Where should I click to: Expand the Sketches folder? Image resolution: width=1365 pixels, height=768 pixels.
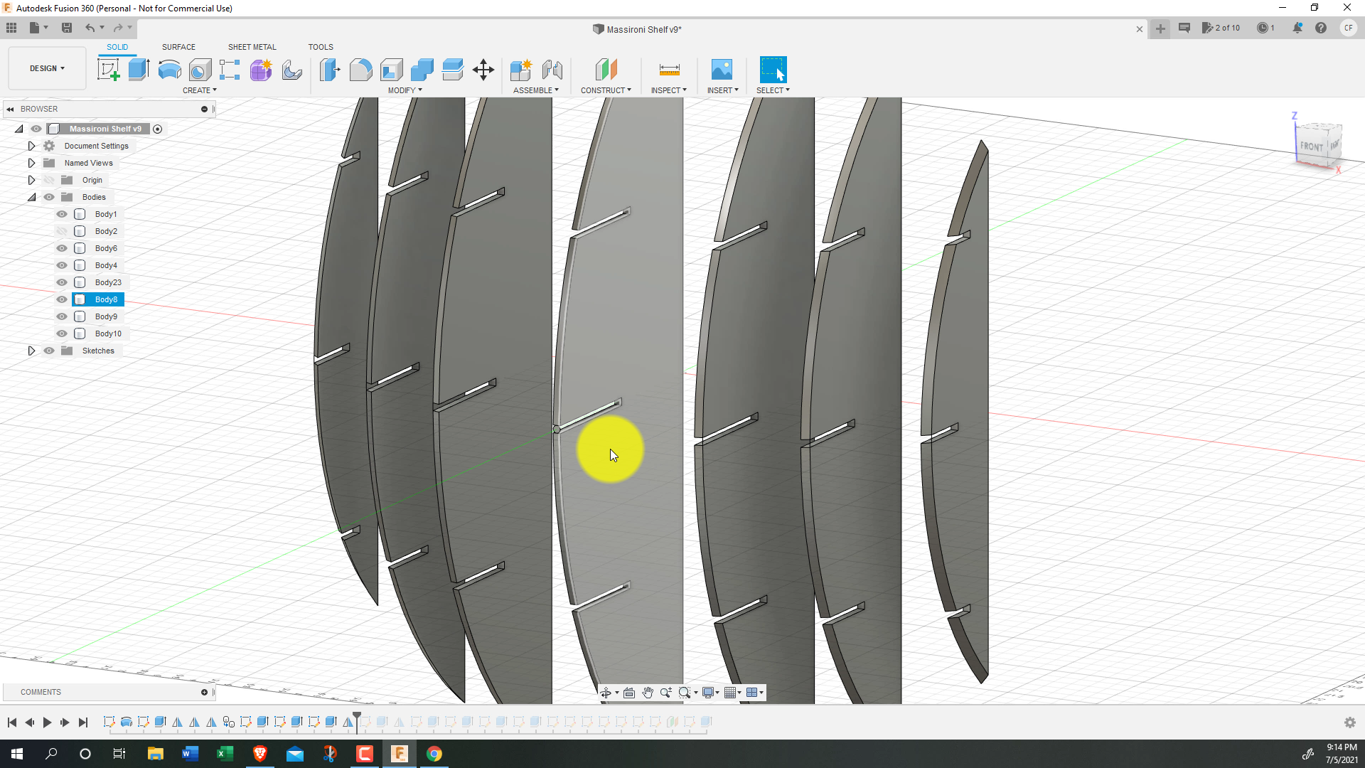coord(31,351)
